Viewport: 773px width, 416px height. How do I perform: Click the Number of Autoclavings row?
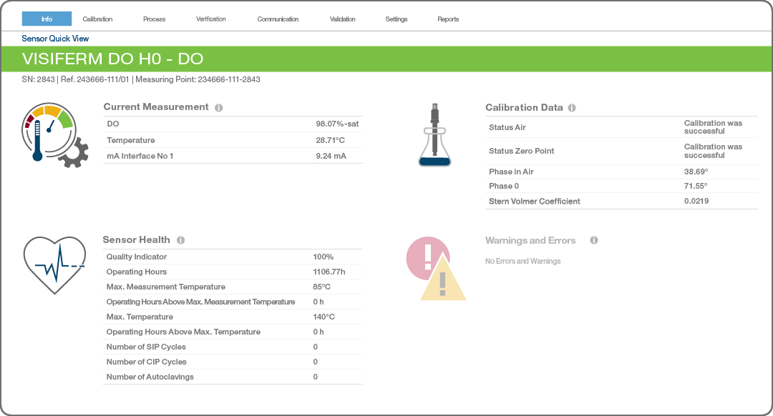coord(233,377)
